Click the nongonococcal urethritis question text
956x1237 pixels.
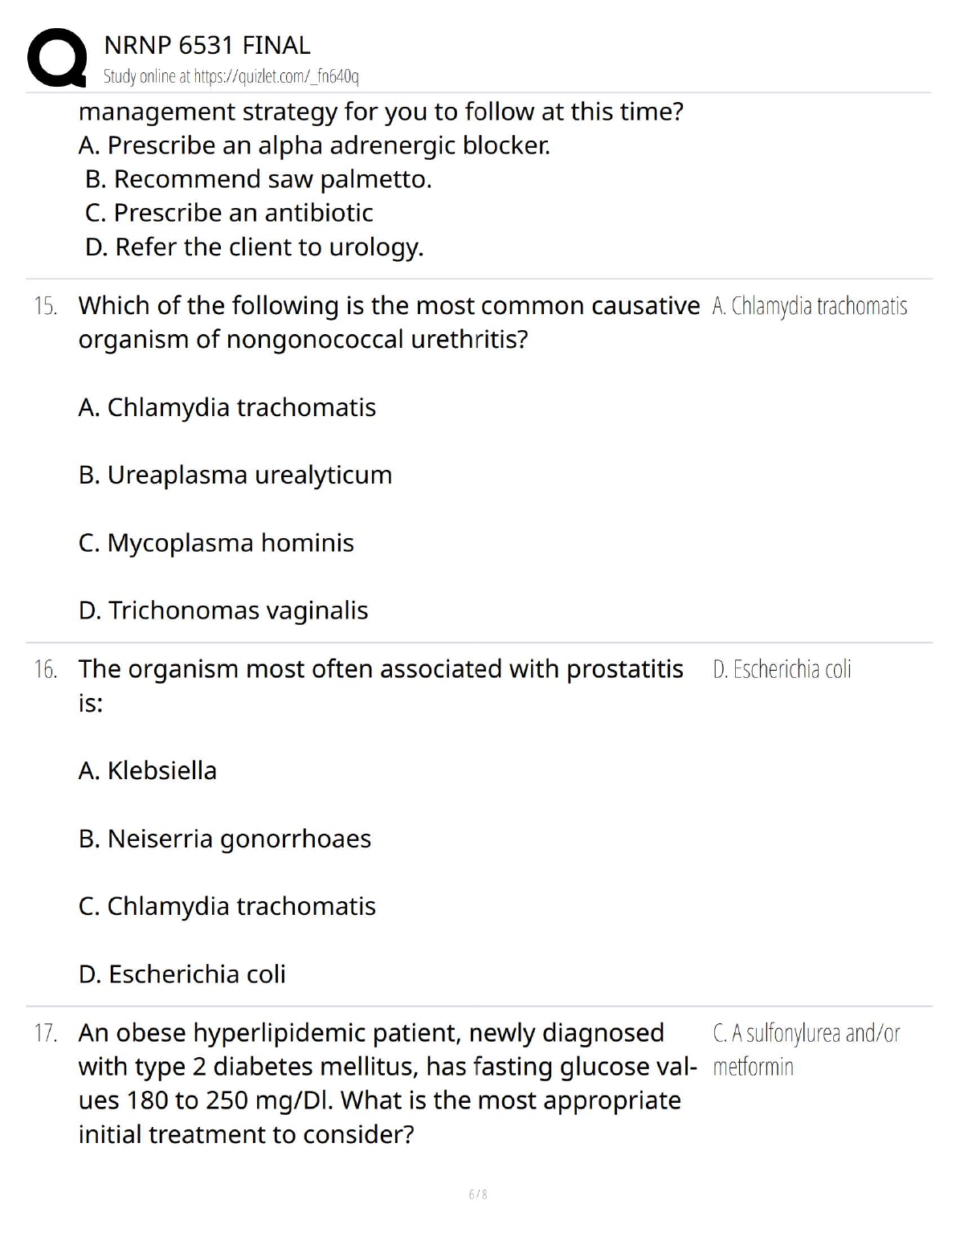click(x=389, y=322)
